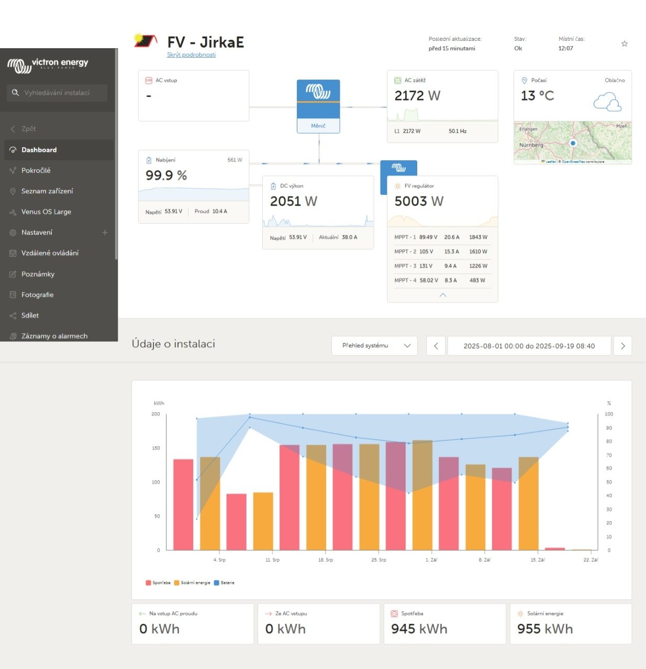Click the cloudy weather icon

(x=607, y=102)
